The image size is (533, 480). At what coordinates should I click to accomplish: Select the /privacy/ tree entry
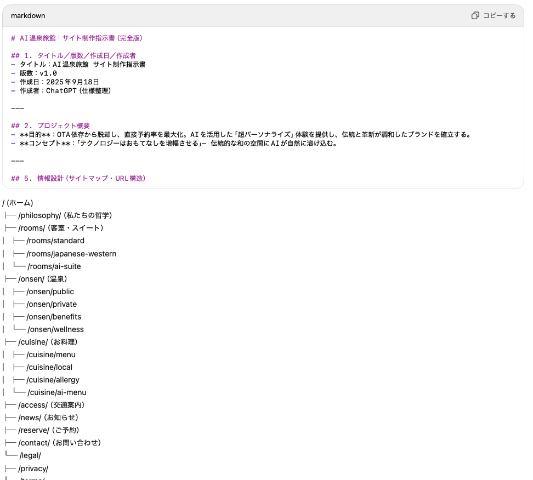33,468
